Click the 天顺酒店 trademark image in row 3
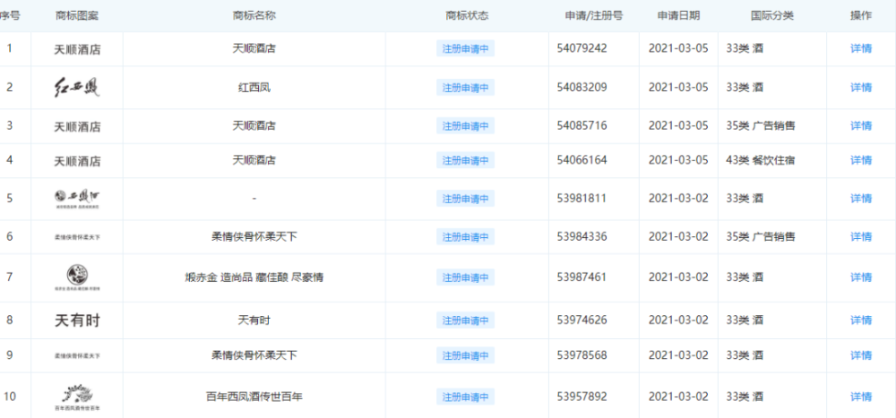This screenshot has height=418, width=896. pos(77,127)
